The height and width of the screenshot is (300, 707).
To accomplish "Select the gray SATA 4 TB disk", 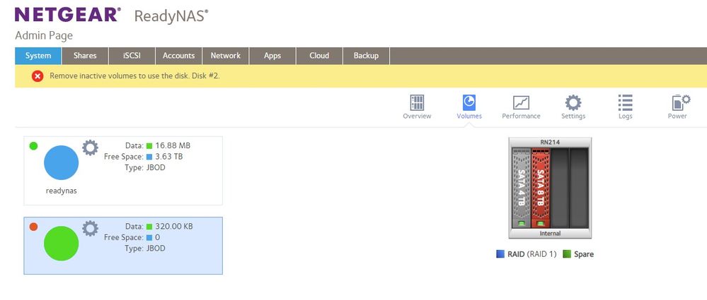I will click(x=522, y=188).
